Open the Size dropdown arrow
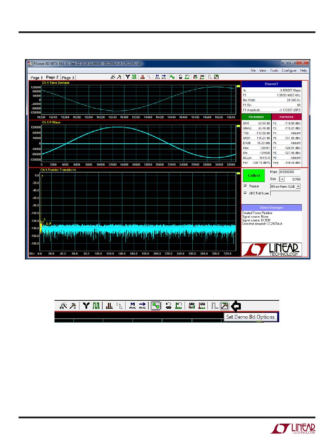This screenshot has height=437, width=334. (282, 179)
